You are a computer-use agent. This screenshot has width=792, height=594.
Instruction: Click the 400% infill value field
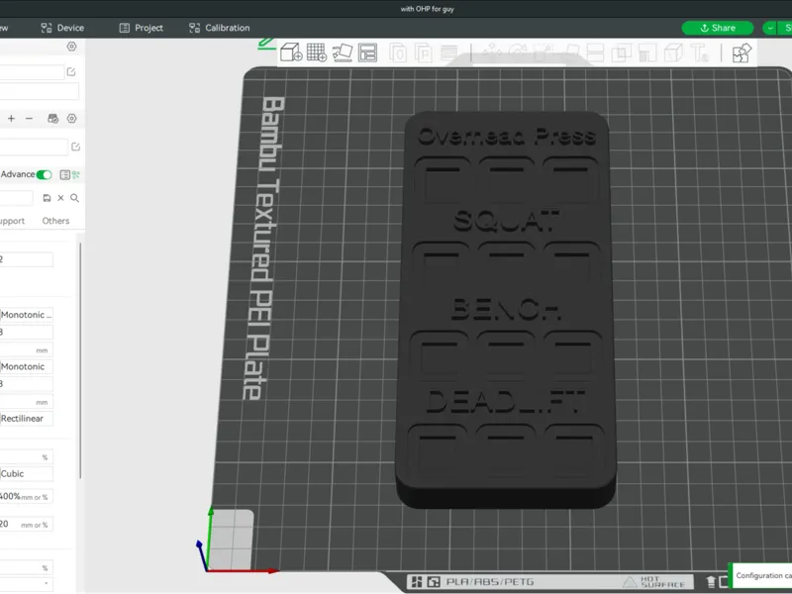click(27, 497)
